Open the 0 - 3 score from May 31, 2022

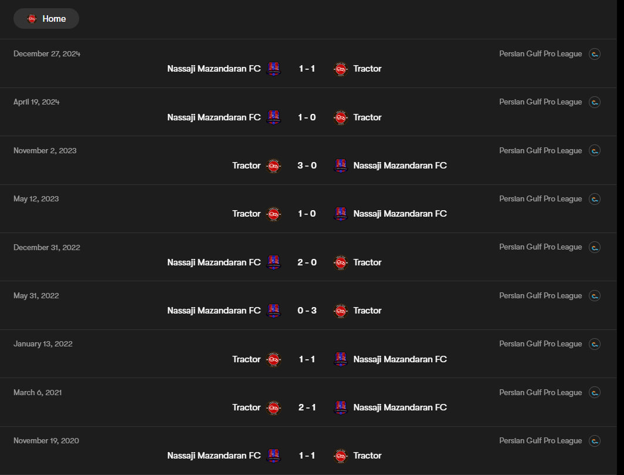307,311
